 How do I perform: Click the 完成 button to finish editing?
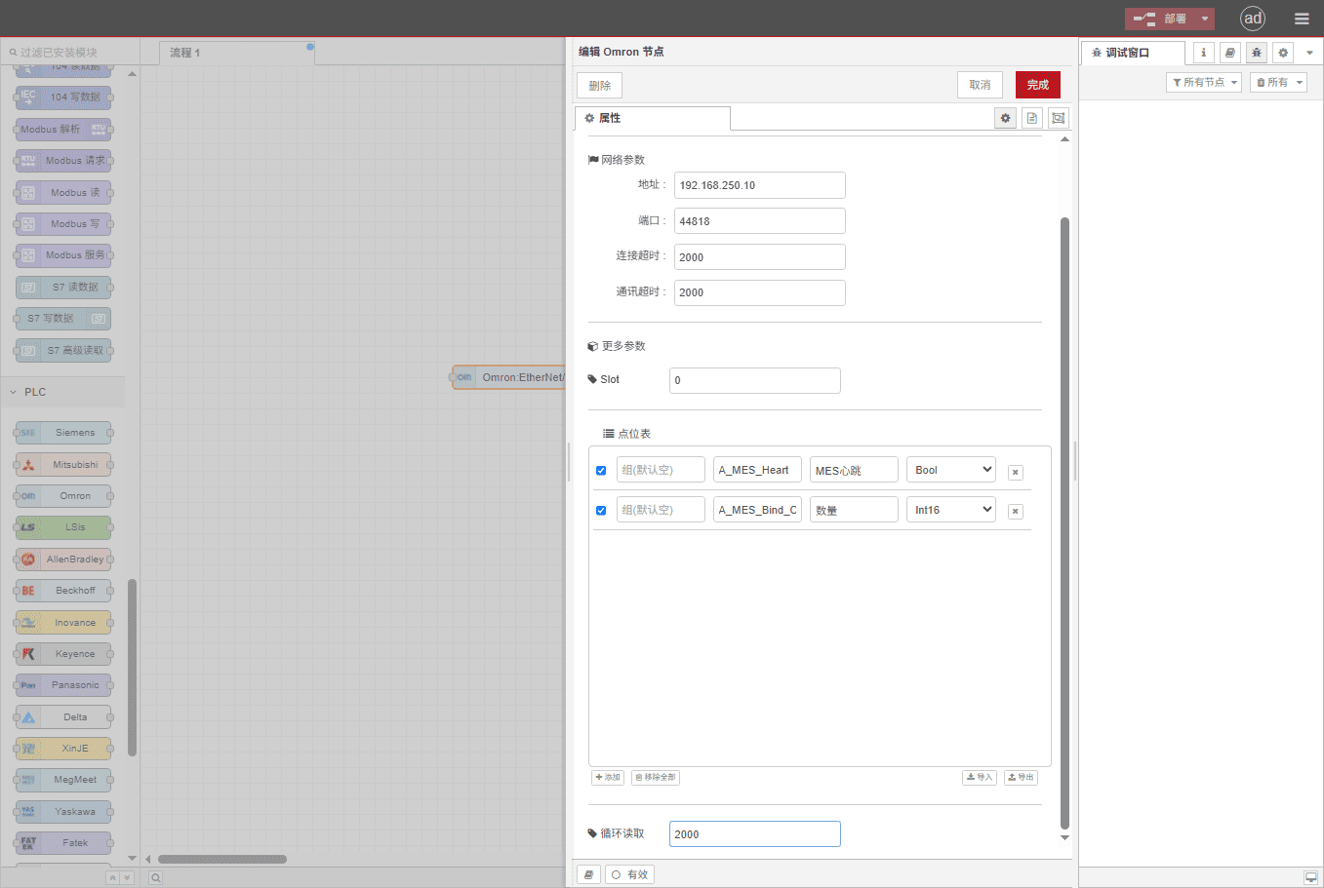[x=1037, y=85]
